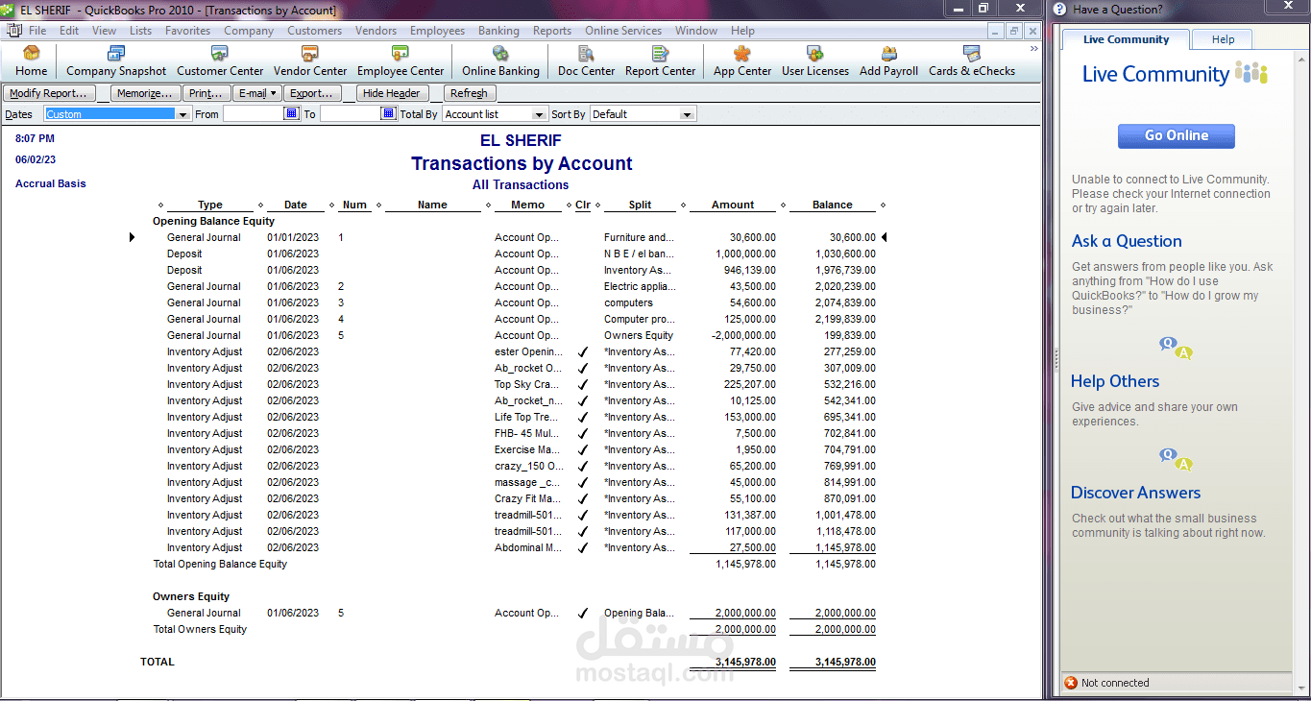Viewport: 1311px width, 701px height.
Task: Open the Banking menu
Action: [x=498, y=31]
